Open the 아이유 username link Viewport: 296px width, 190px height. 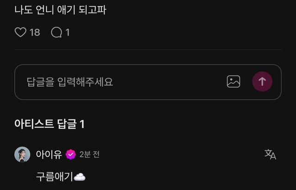49,154
